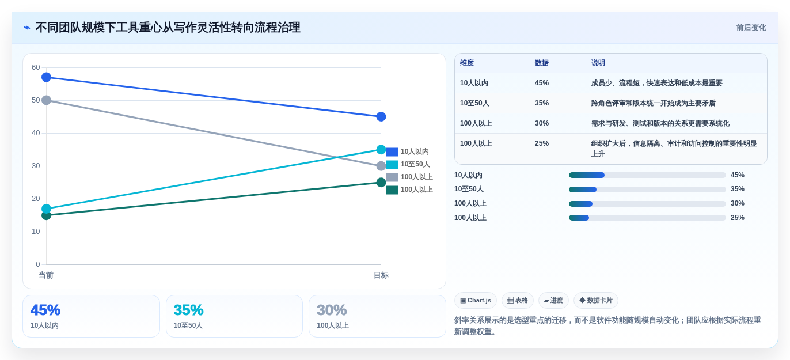This screenshot has width=790, height=360.
Task: Open the 35% 10至50人 summary card
Action: coord(234,316)
